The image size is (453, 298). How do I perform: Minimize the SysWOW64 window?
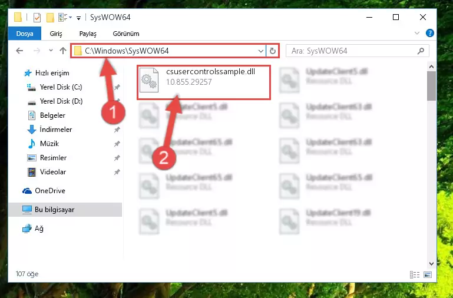pyautogui.click(x=369, y=17)
